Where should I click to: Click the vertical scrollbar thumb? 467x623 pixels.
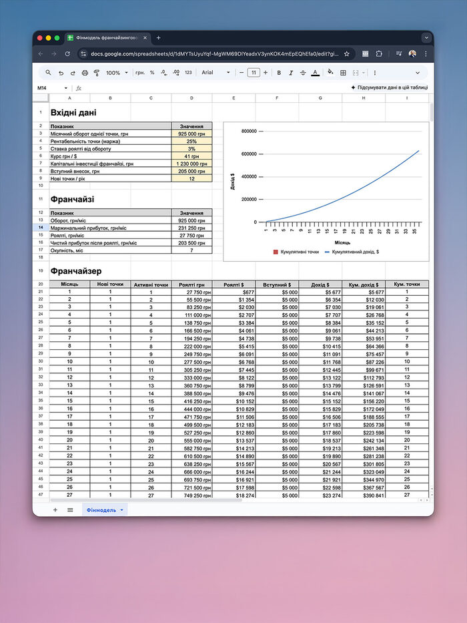pos(431,112)
